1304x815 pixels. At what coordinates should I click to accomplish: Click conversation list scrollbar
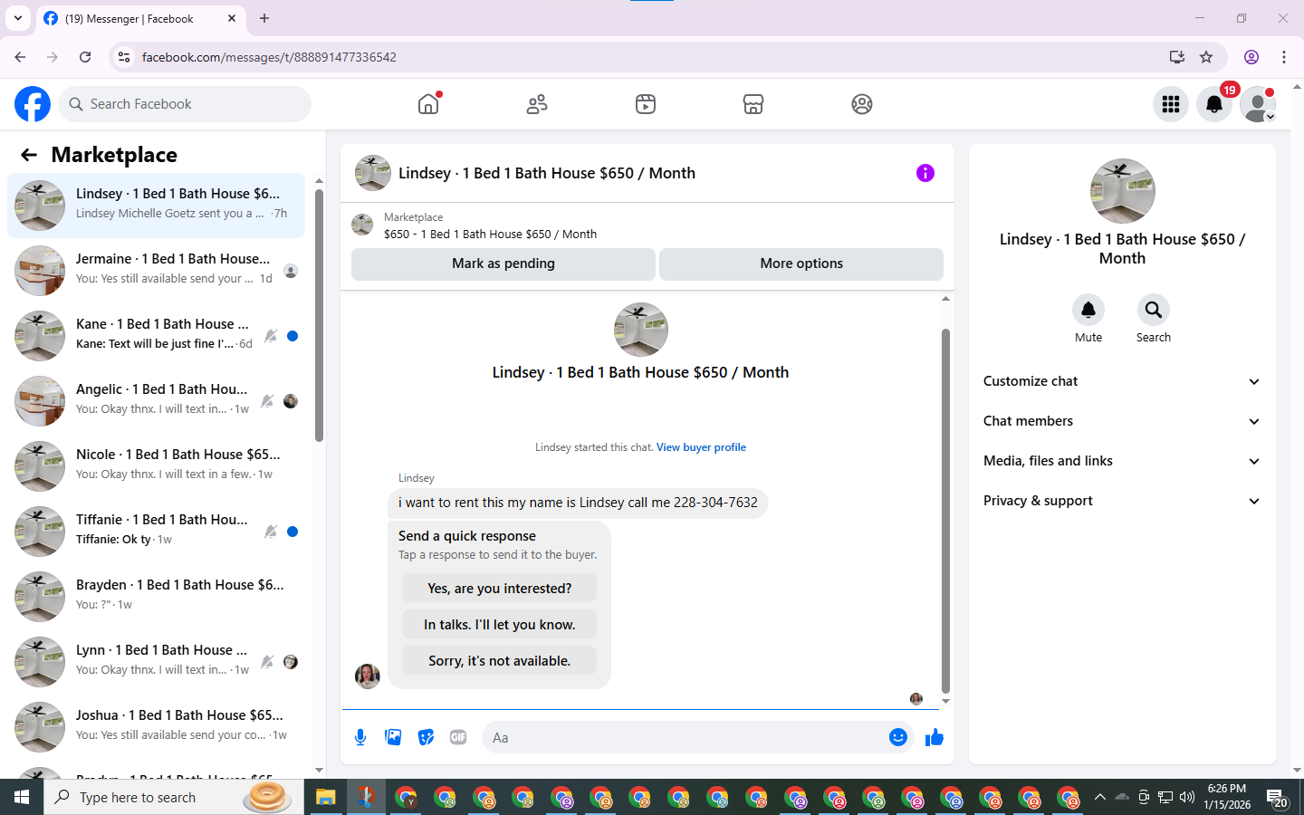point(319,316)
